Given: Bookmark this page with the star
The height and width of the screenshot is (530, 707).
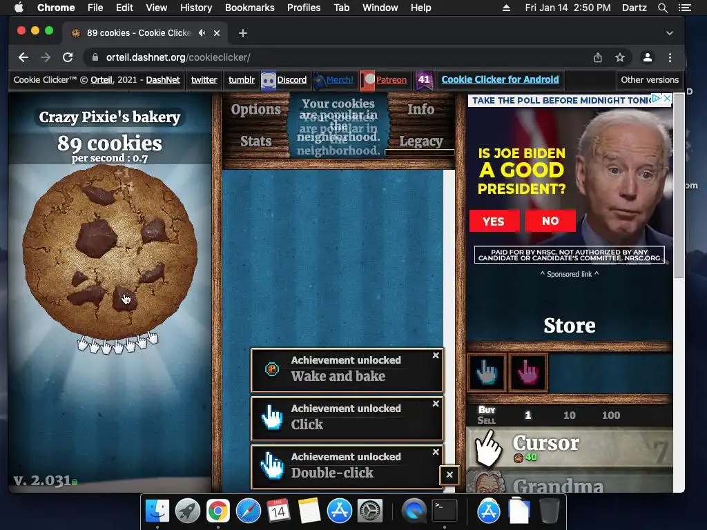Looking at the screenshot, I should 620,57.
